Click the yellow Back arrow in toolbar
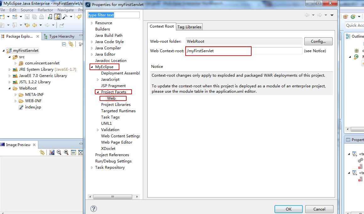 (x=35, y=25)
